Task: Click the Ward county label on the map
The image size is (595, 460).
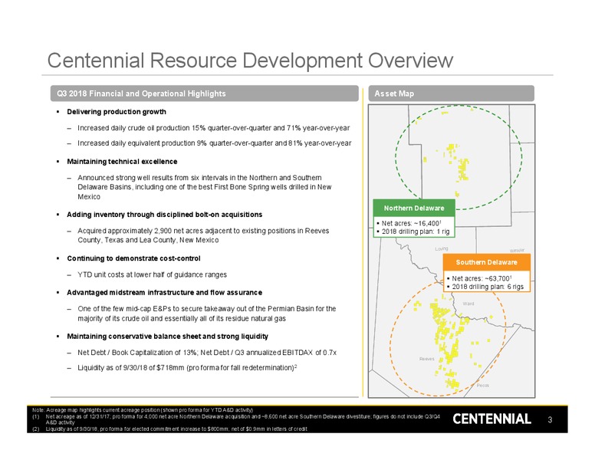Action: pyautogui.click(x=468, y=304)
